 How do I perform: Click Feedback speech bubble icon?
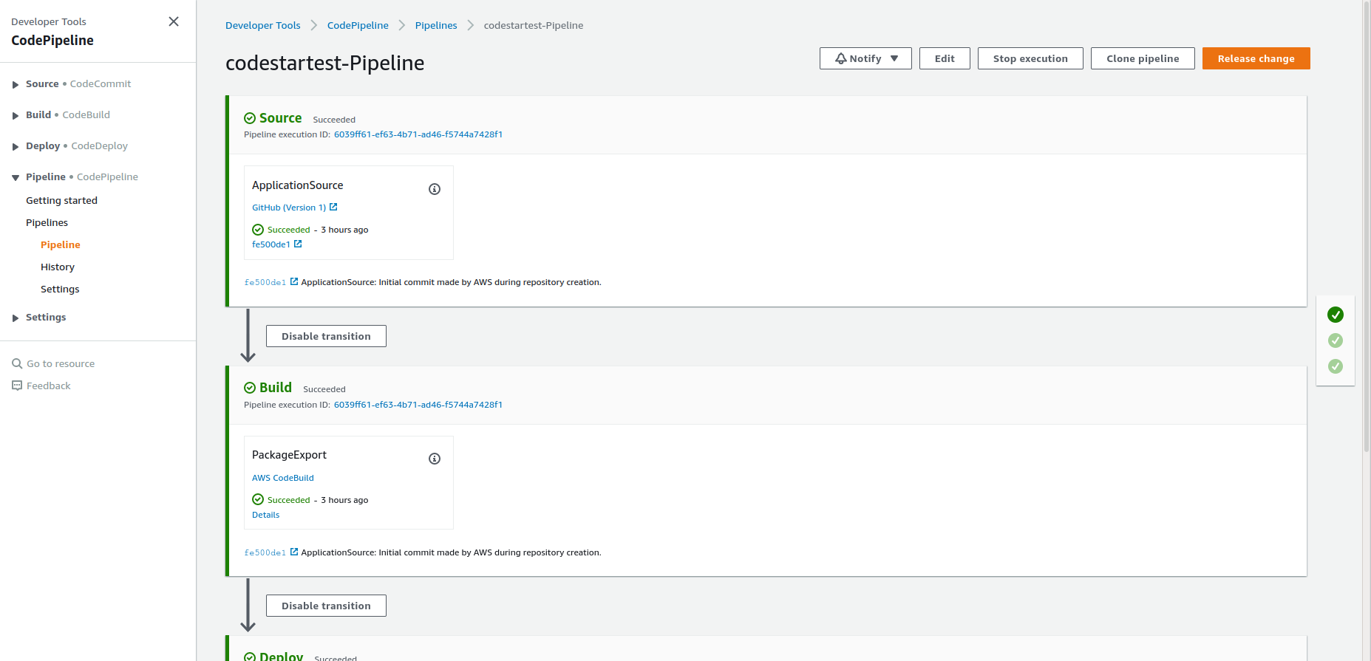tap(17, 386)
